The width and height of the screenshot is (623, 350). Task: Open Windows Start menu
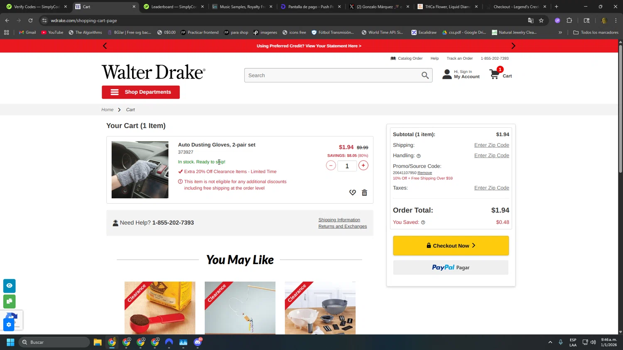[x=10, y=342]
